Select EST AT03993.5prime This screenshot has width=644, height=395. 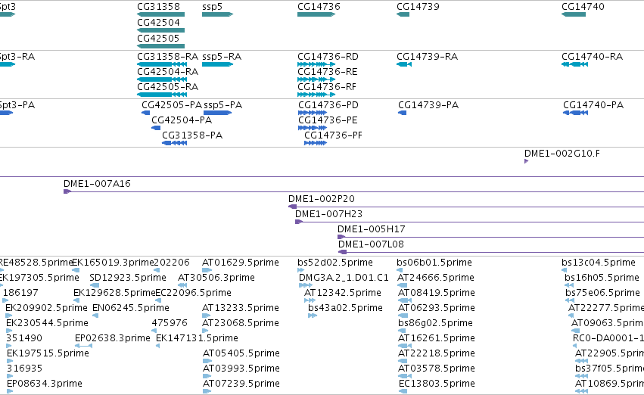[241, 369]
